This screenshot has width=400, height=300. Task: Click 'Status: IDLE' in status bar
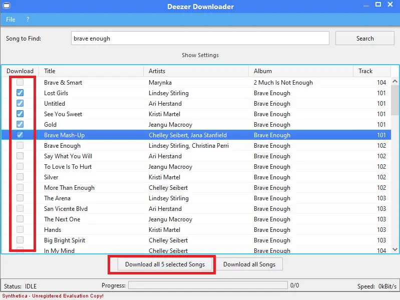20,286
